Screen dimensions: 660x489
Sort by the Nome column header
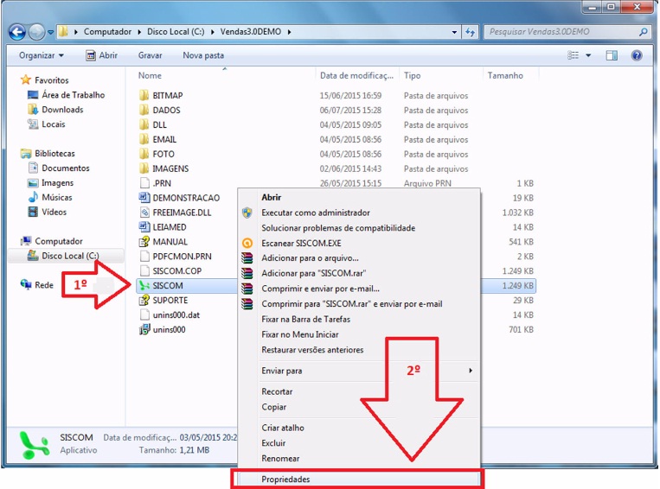150,76
